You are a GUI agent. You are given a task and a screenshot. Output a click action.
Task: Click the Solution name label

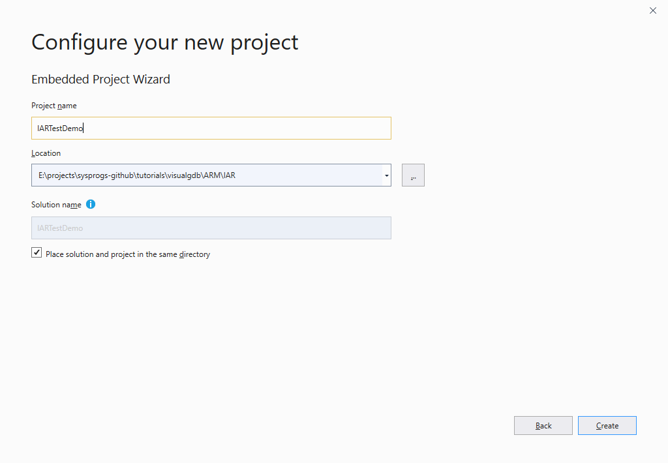56,205
